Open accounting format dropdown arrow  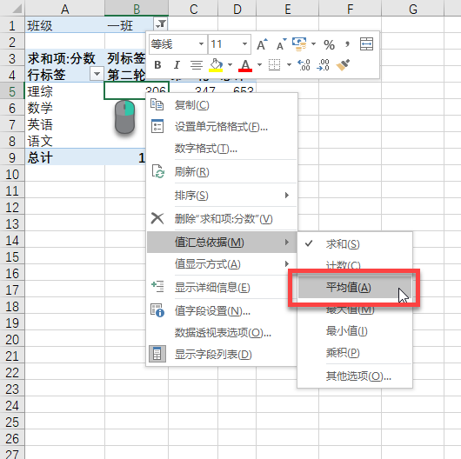pos(313,44)
